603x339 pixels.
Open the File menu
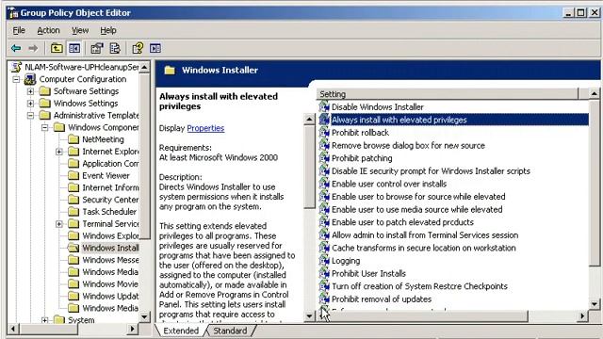click(x=19, y=30)
